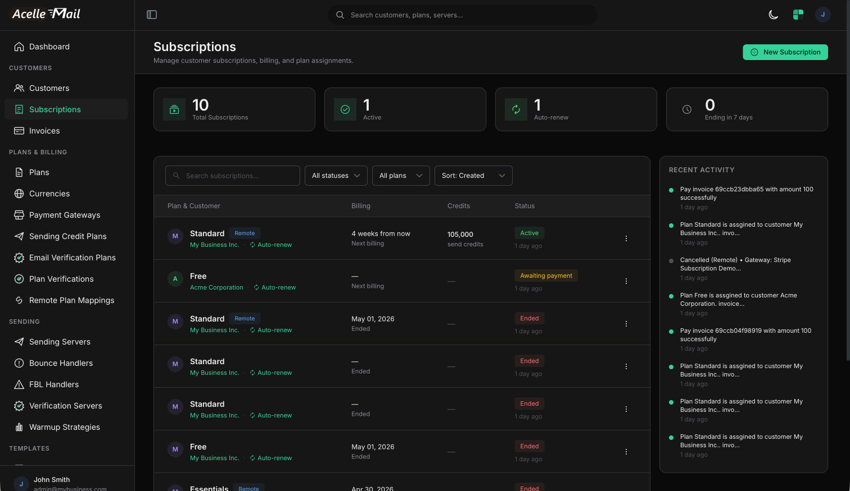Switch to dark mode moon icon
The image size is (850, 491).
click(774, 15)
